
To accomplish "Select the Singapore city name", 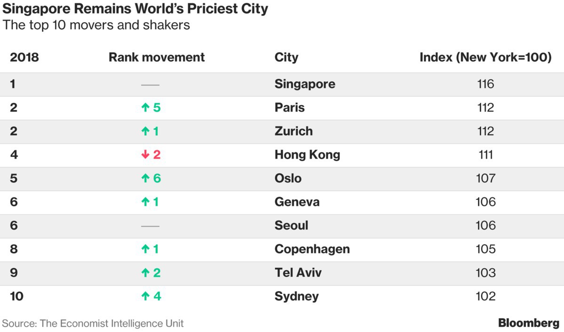I will click(305, 84).
